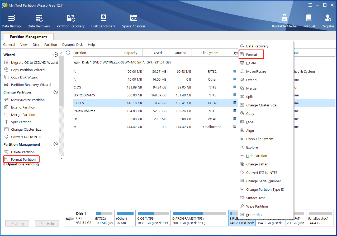Collapse the Change Partition section
The image size is (337, 236).
pos(56,92)
